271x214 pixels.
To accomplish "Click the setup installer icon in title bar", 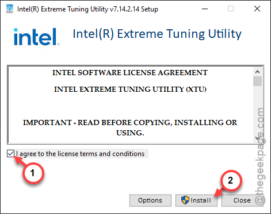I will pyautogui.click(x=9, y=9).
